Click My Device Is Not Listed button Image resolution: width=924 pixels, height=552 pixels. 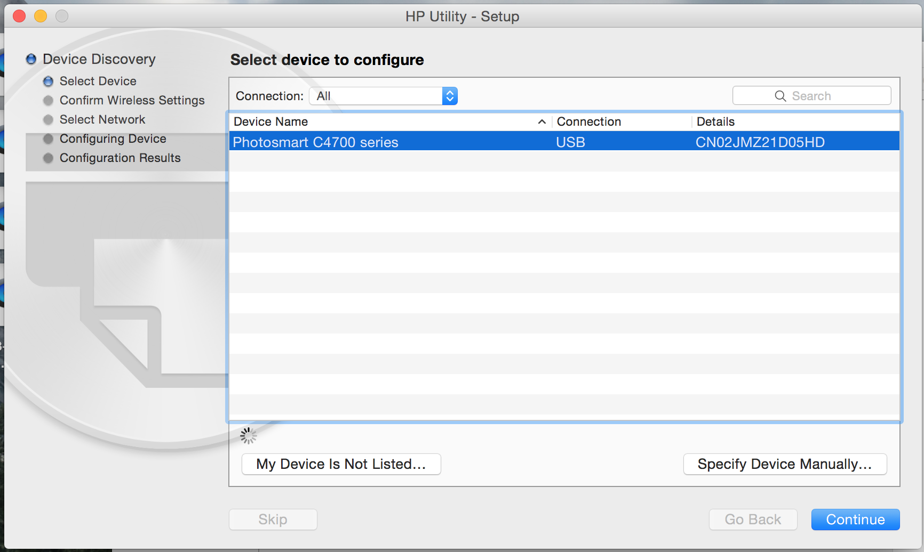pyautogui.click(x=341, y=464)
